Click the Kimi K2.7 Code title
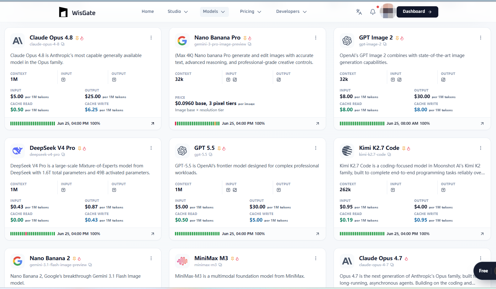Viewport: 496px width, 289px height. click(379, 148)
